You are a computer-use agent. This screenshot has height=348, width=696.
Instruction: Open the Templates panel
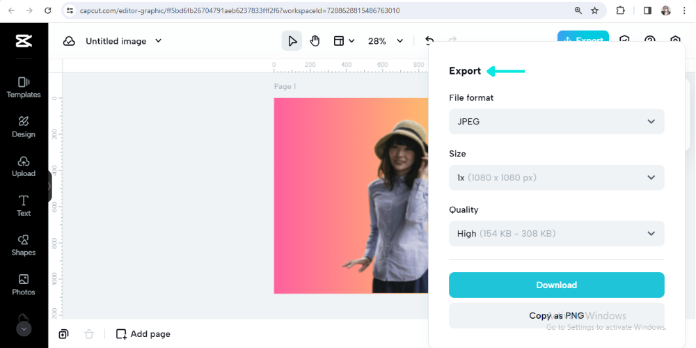[x=24, y=88]
